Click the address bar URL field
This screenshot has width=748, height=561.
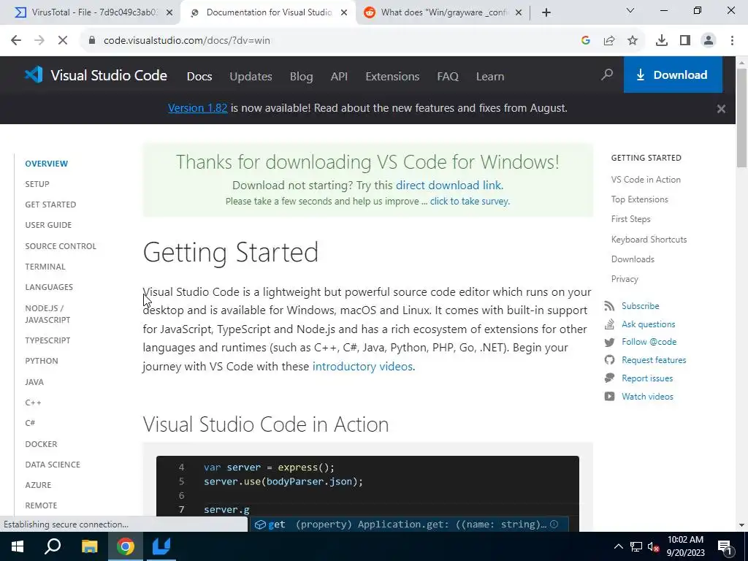pyautogui.click(x=329, y=41)
